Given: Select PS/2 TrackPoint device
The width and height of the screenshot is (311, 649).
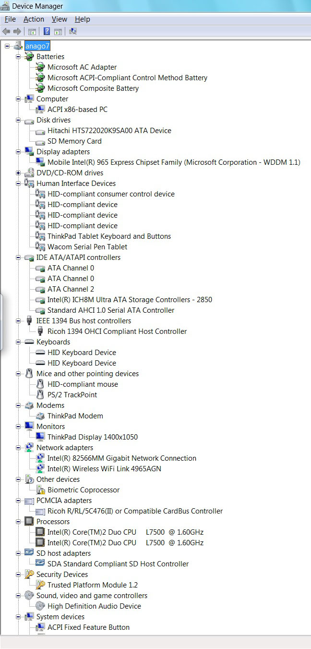Looking at the screenshot, I should point(72,395).
